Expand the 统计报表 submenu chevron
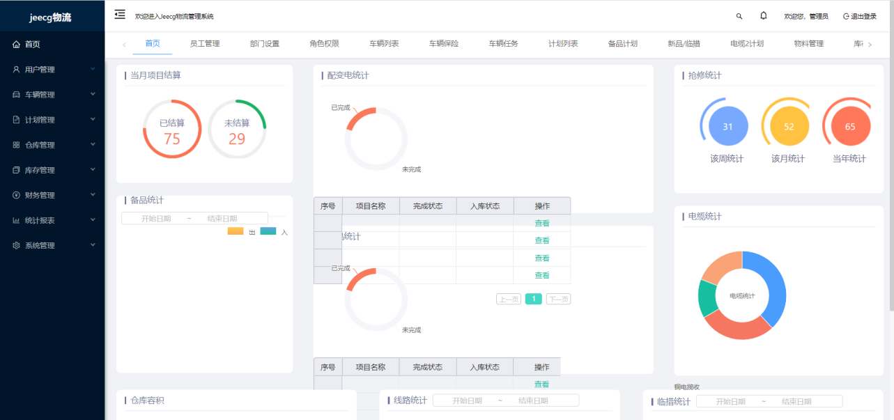Screen dimensions: 894x420 pyautogui.click(x=93, y=219)
